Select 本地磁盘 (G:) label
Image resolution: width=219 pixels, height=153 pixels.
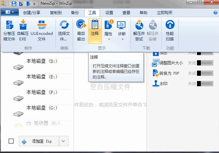click(42, 108)
